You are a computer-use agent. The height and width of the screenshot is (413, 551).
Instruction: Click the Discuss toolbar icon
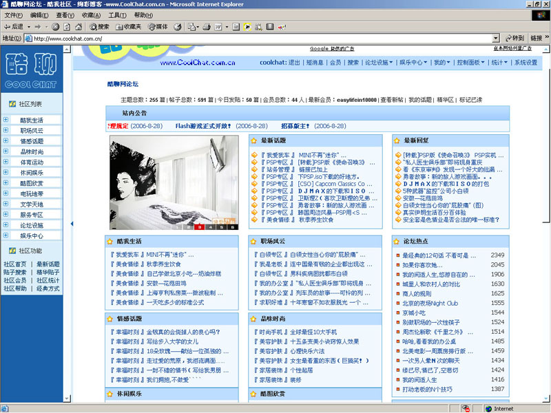click(236, 27)
